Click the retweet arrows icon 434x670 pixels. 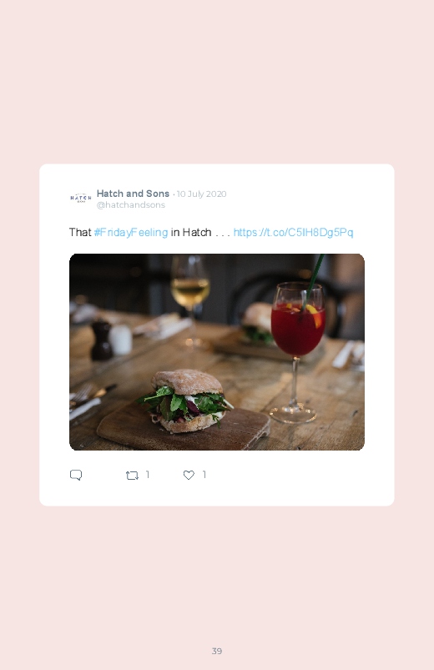coord(132,475)
